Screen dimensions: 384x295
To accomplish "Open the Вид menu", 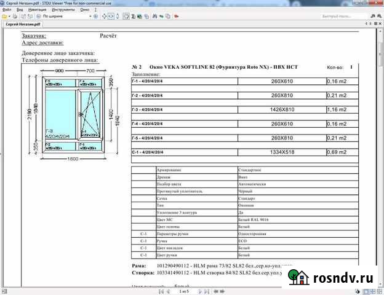I will 20,10.
